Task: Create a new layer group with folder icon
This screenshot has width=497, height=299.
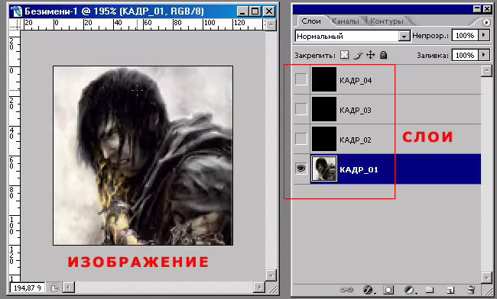Action: tap(429, 289)
